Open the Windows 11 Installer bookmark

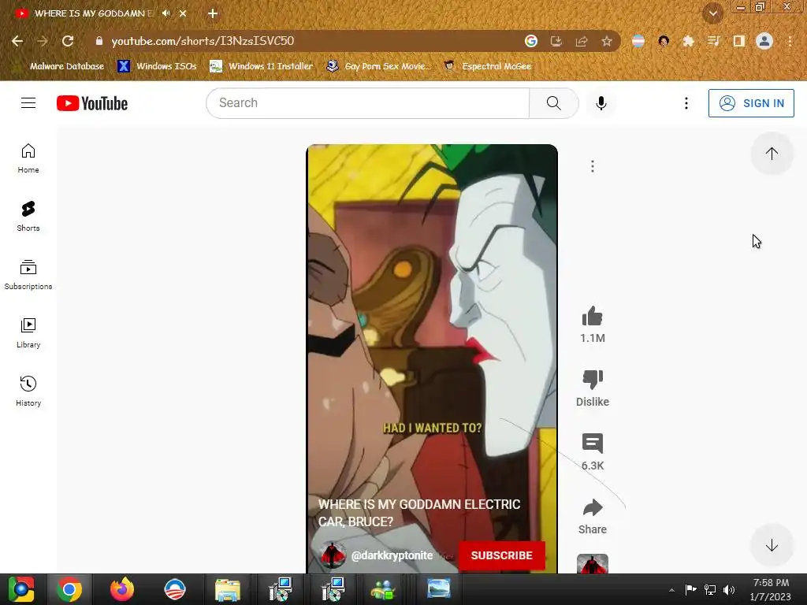262,66
